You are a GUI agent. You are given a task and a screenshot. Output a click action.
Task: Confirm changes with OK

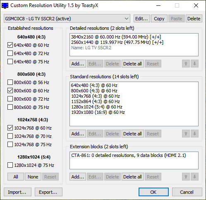153,192
